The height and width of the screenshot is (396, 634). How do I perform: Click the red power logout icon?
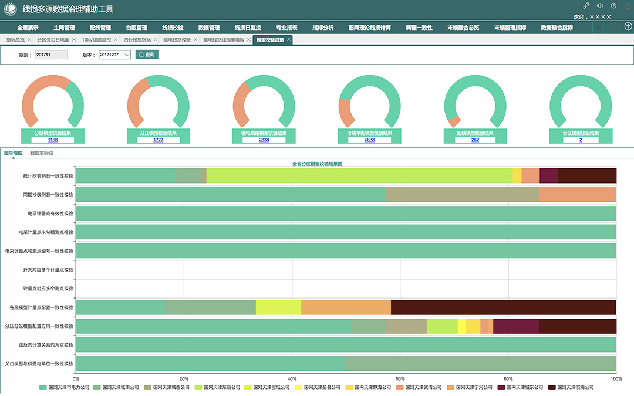[x=627, y=6]
